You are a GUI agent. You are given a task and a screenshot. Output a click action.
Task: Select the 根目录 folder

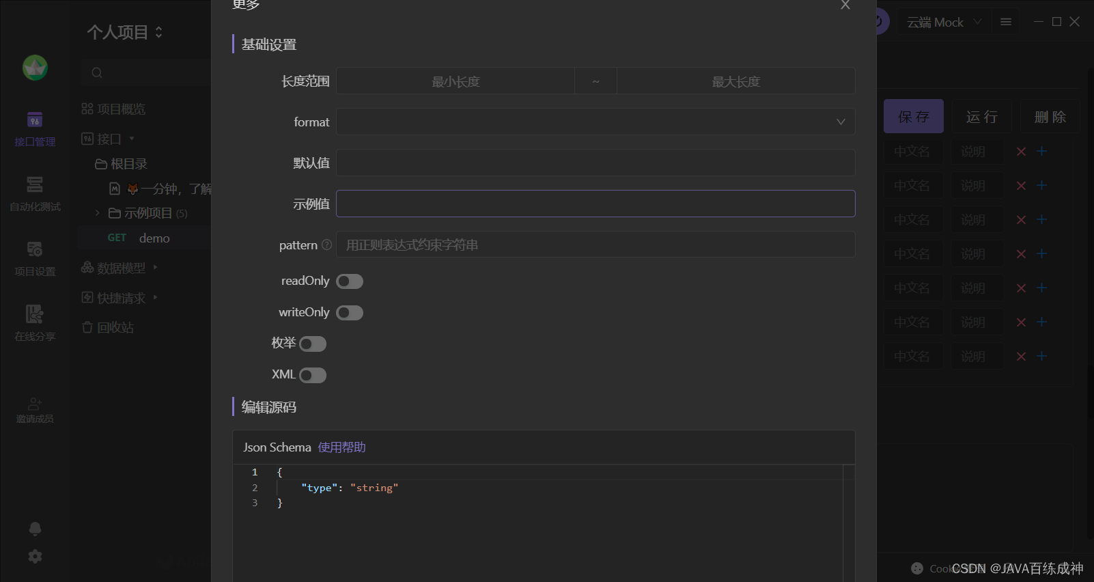(122, 164)
